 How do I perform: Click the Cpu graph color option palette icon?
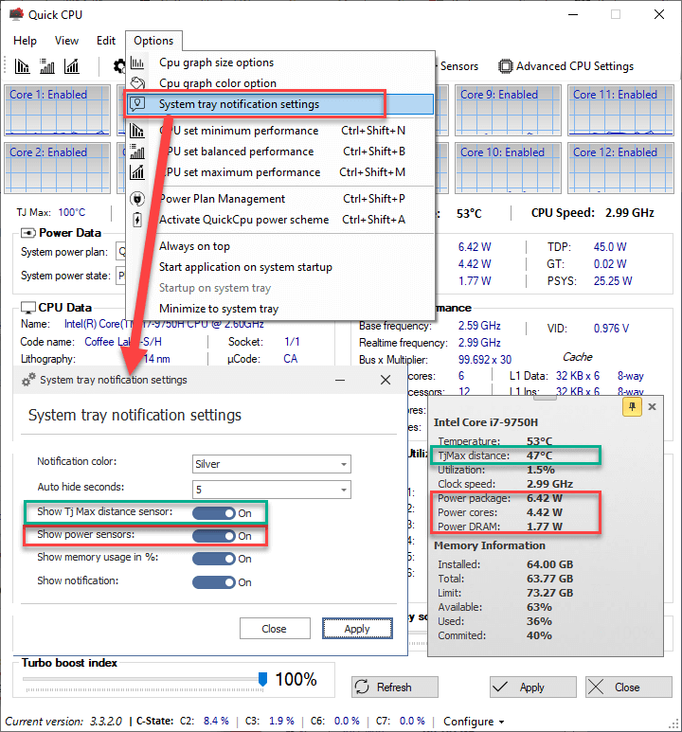tap(137, 83)
